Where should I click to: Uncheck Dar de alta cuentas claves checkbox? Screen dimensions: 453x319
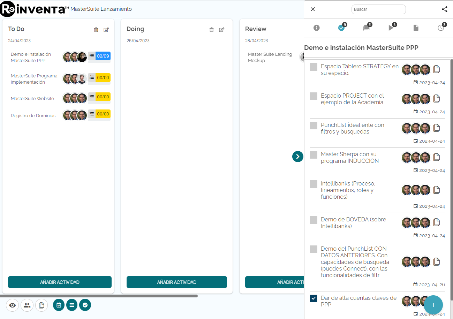pos(314,298)
